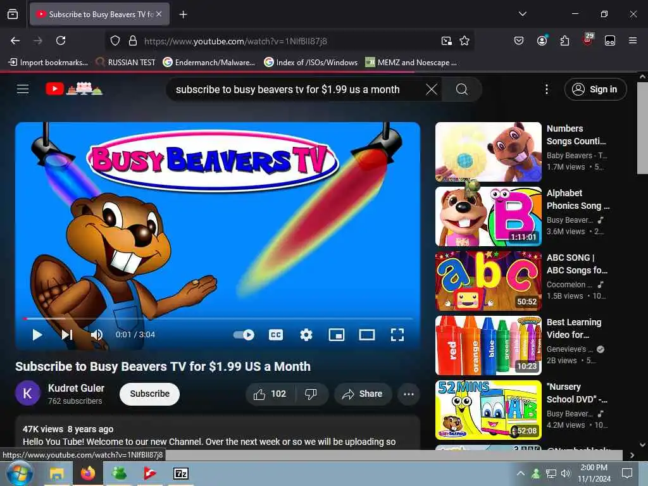Open more actions three-dot menu below video

click(409, 394)
